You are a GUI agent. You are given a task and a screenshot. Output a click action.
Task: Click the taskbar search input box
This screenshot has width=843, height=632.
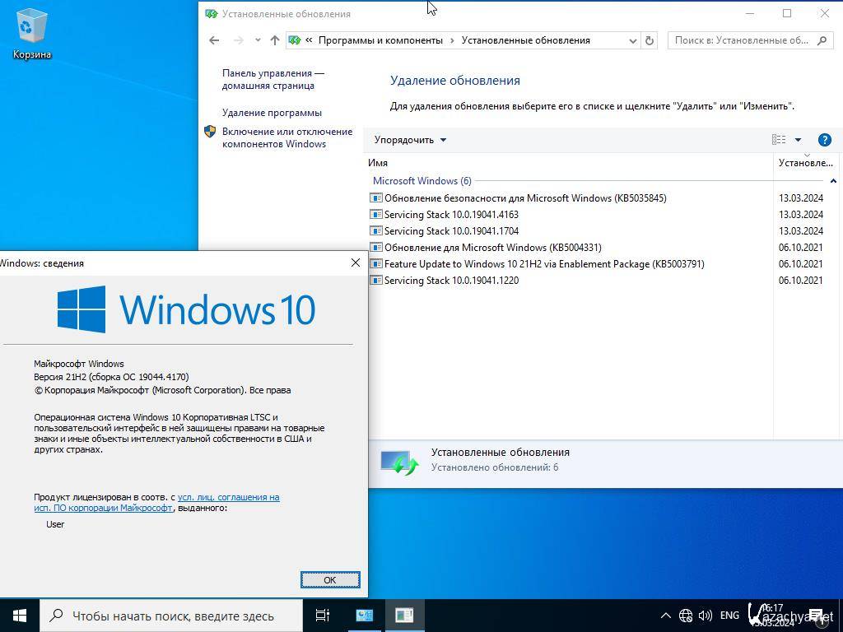173,616
